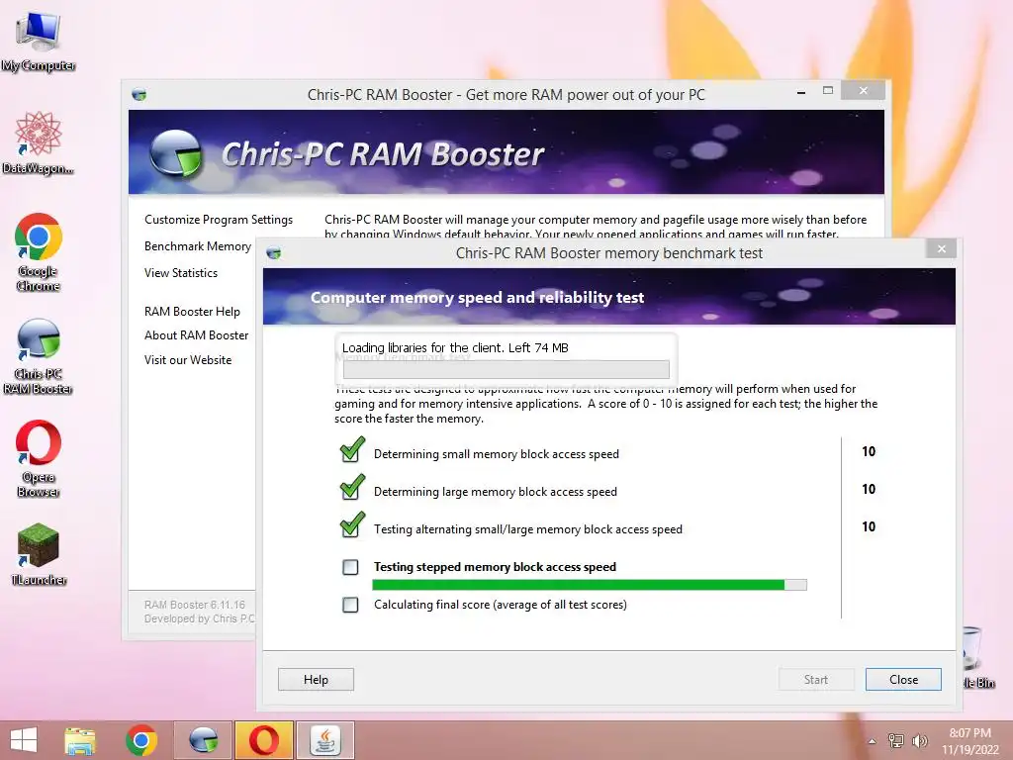Click small memory block test checkmark
This screenshot has height=760, width=1013.
[x=352, y=450]
